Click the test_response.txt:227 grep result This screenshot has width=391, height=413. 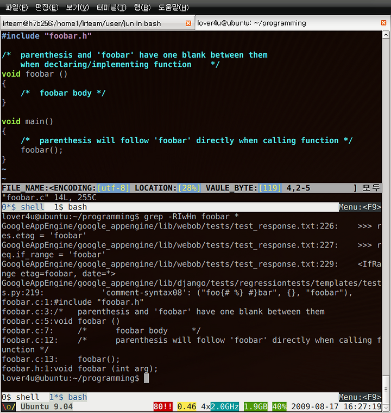[191, 250]
